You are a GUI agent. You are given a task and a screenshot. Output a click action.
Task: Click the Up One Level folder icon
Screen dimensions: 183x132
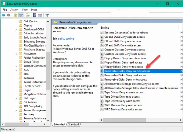[x=16, y=15]
